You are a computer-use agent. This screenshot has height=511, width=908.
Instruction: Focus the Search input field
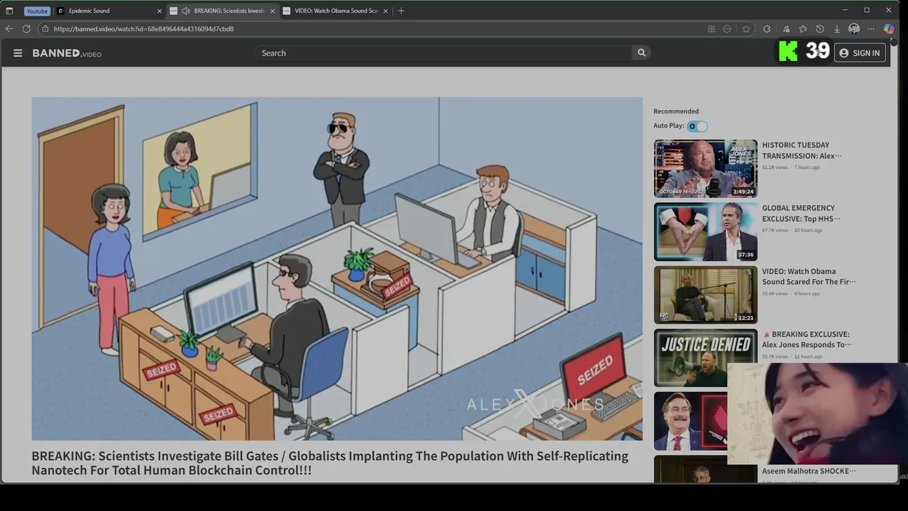coord(443,53)
